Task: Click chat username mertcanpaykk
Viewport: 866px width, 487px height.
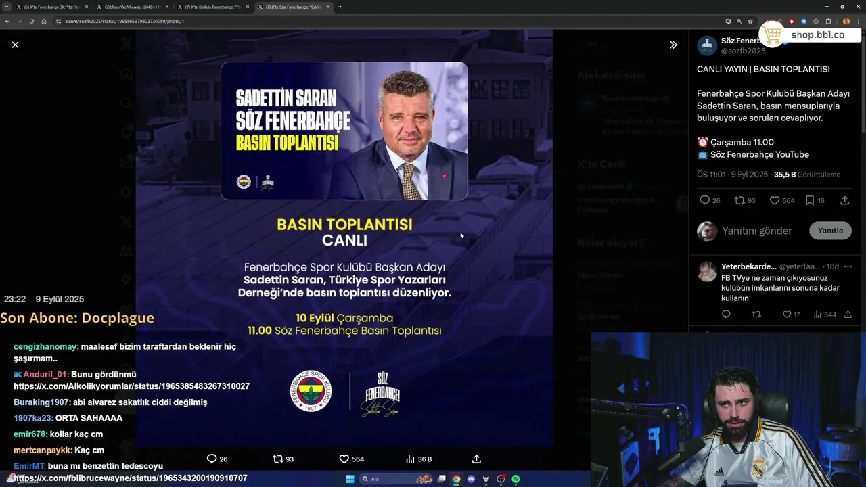Action: (43, 450)
